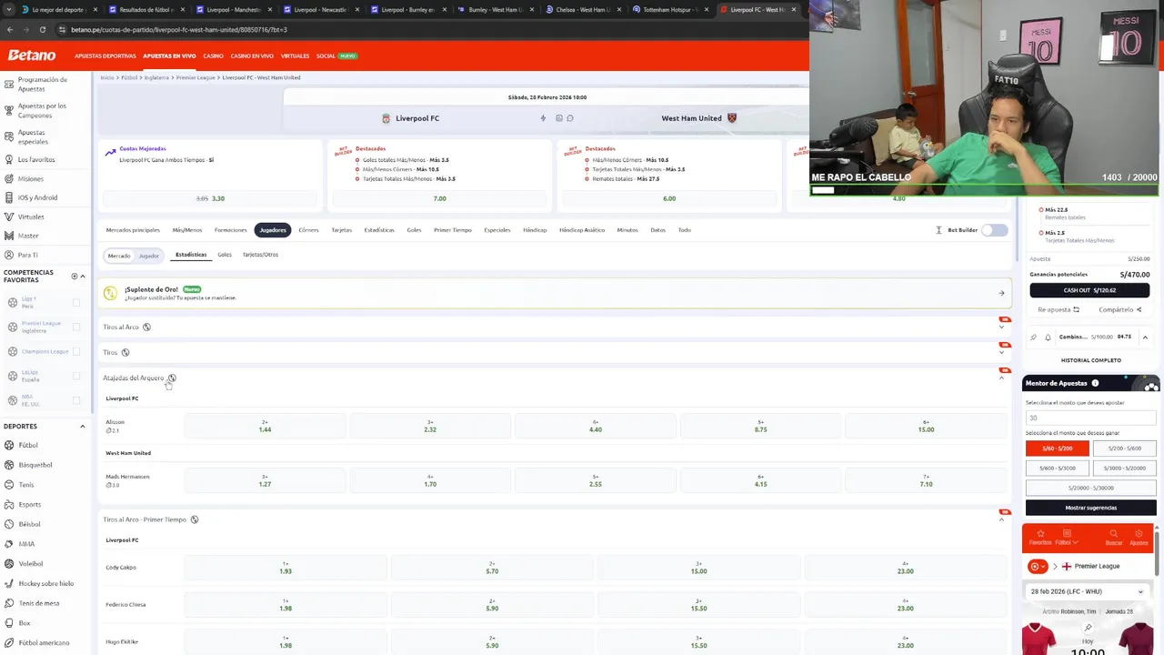Click the Re-apuesta link
Image resolution: width=1164 pixels, height=655 pixels.
(x=1057, y=309)
